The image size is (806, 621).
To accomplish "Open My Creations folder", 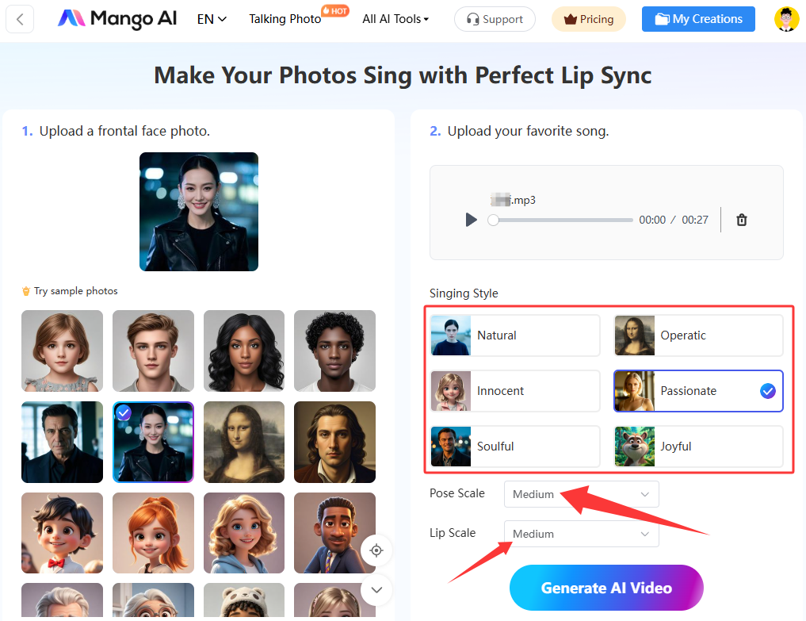I will [x=698, y=19].
